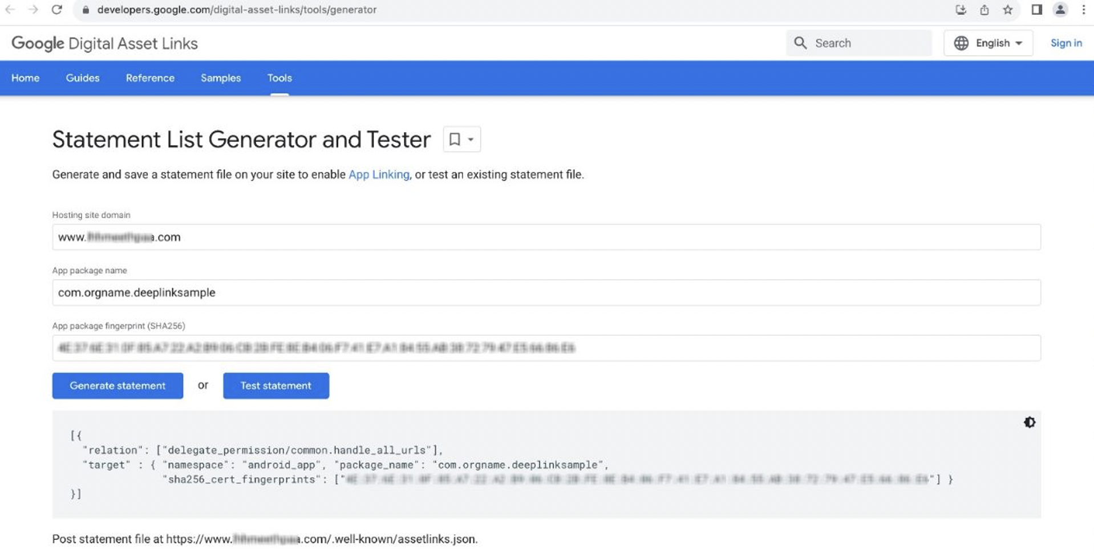Select the Sign in link

point(1065,43)
